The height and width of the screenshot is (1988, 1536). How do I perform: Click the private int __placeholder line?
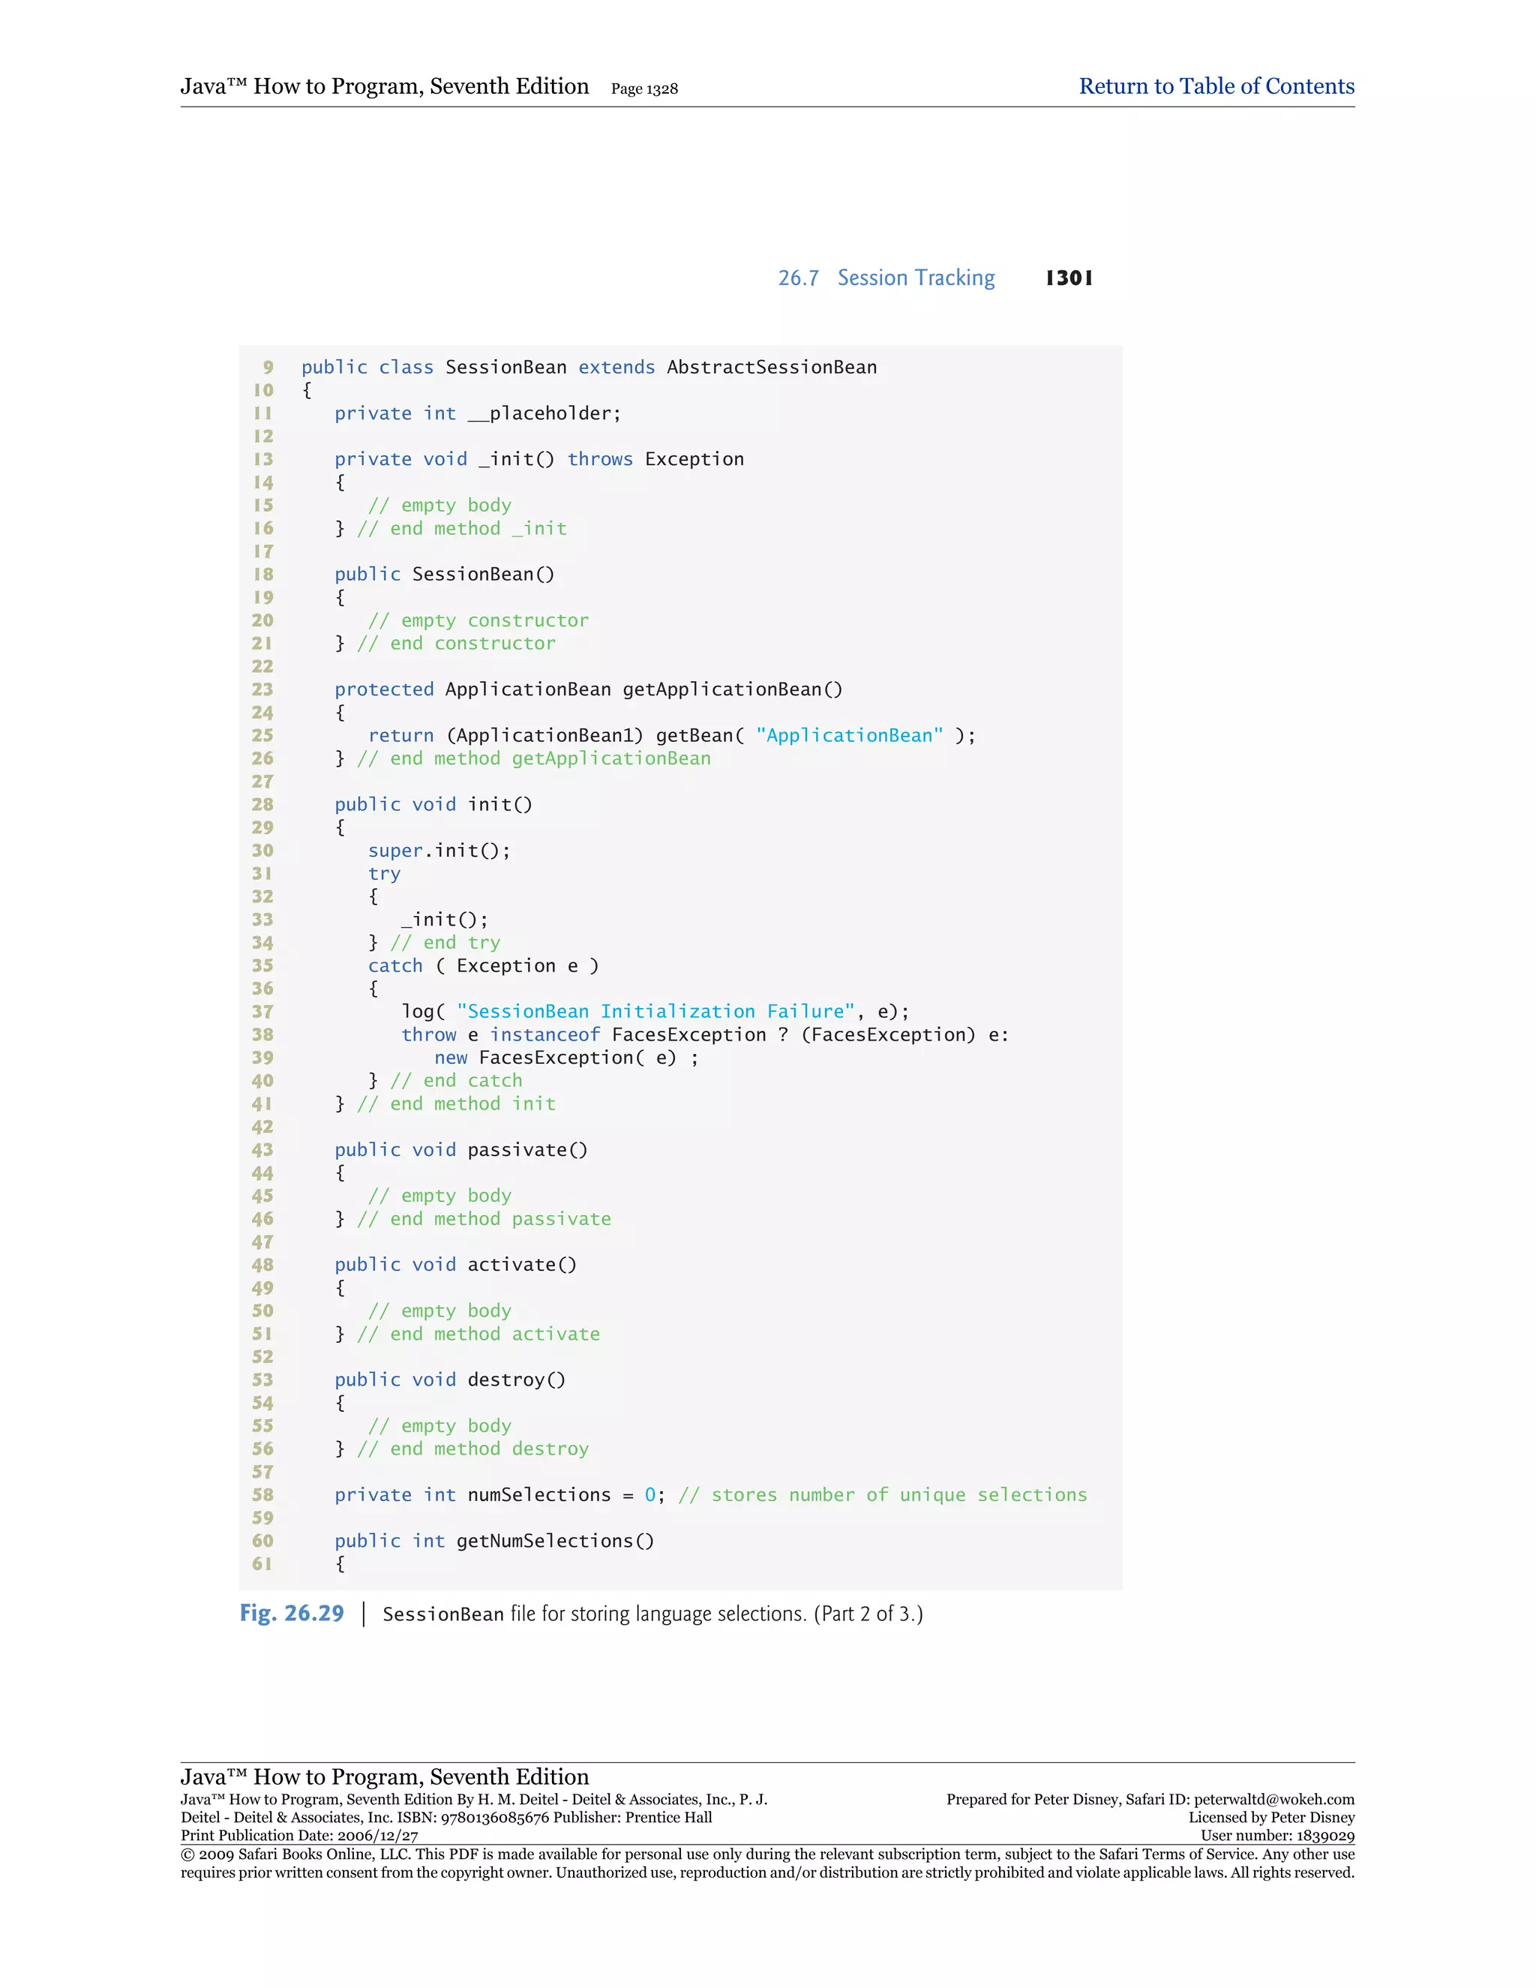(477, 413)
